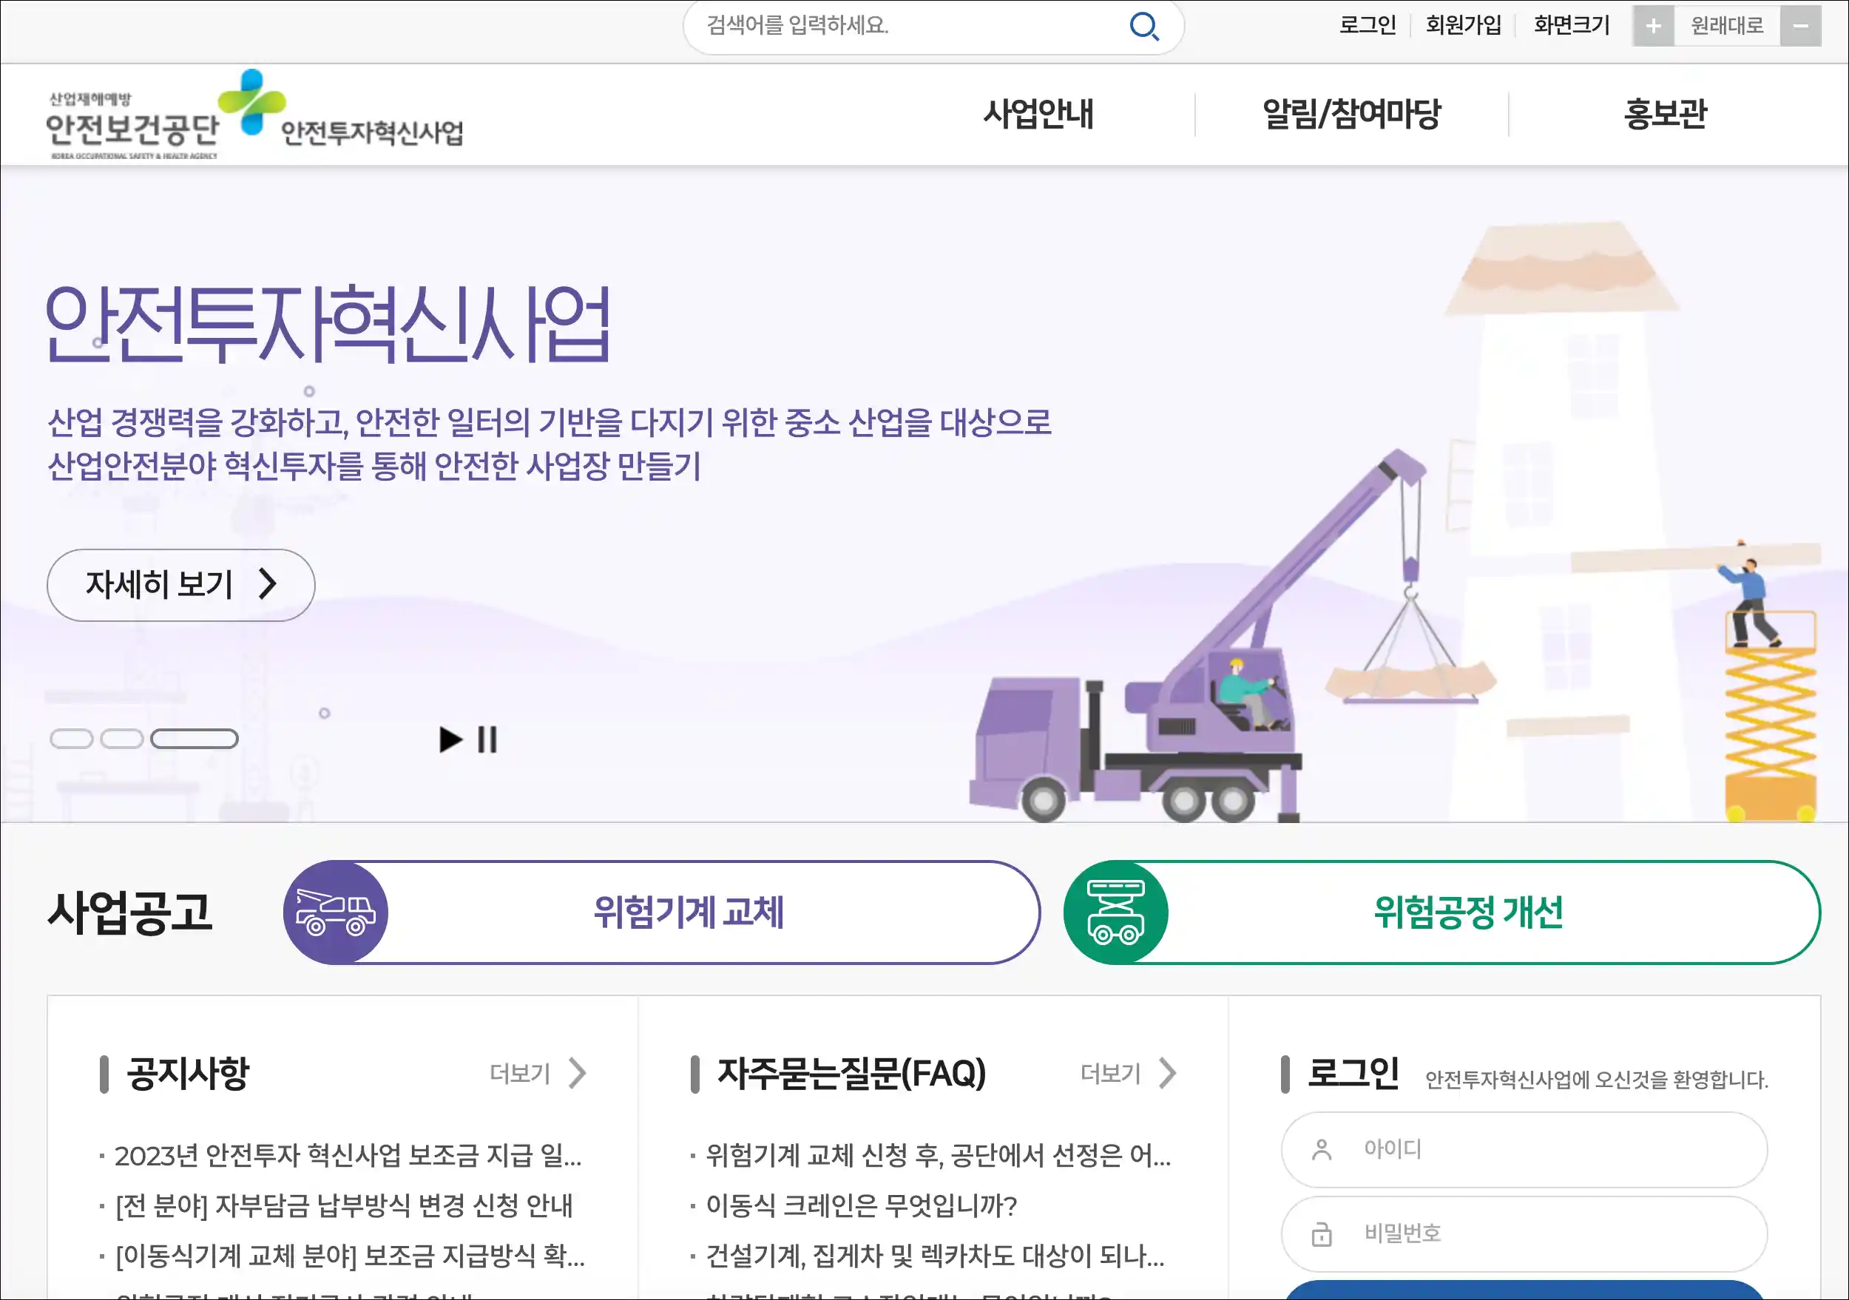Select the second banner slide indicator
This screenshot has height=1300, width=1849.
point(121,738)
